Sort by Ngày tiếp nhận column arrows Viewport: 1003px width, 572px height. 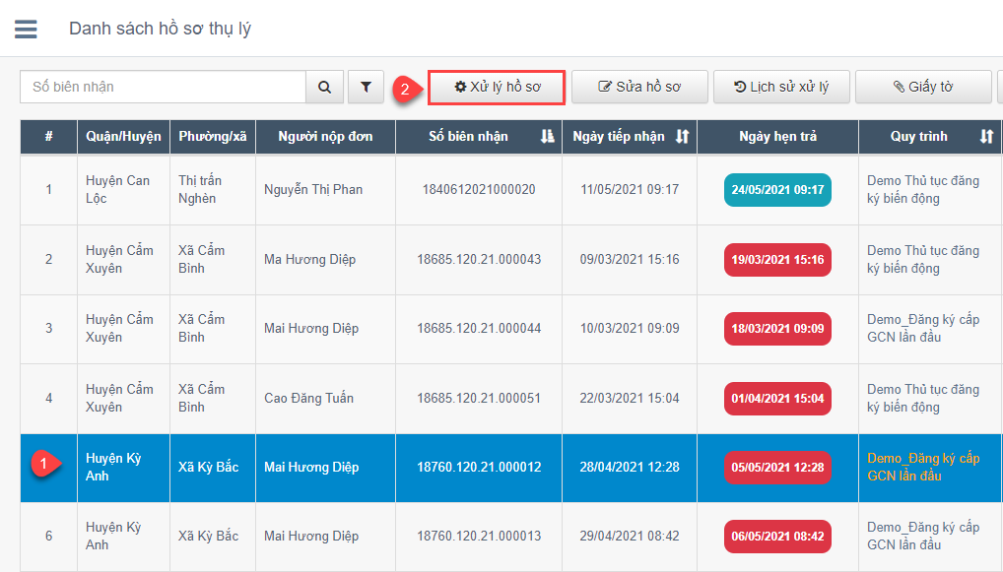pyautogui.click(x=682, y=137)
